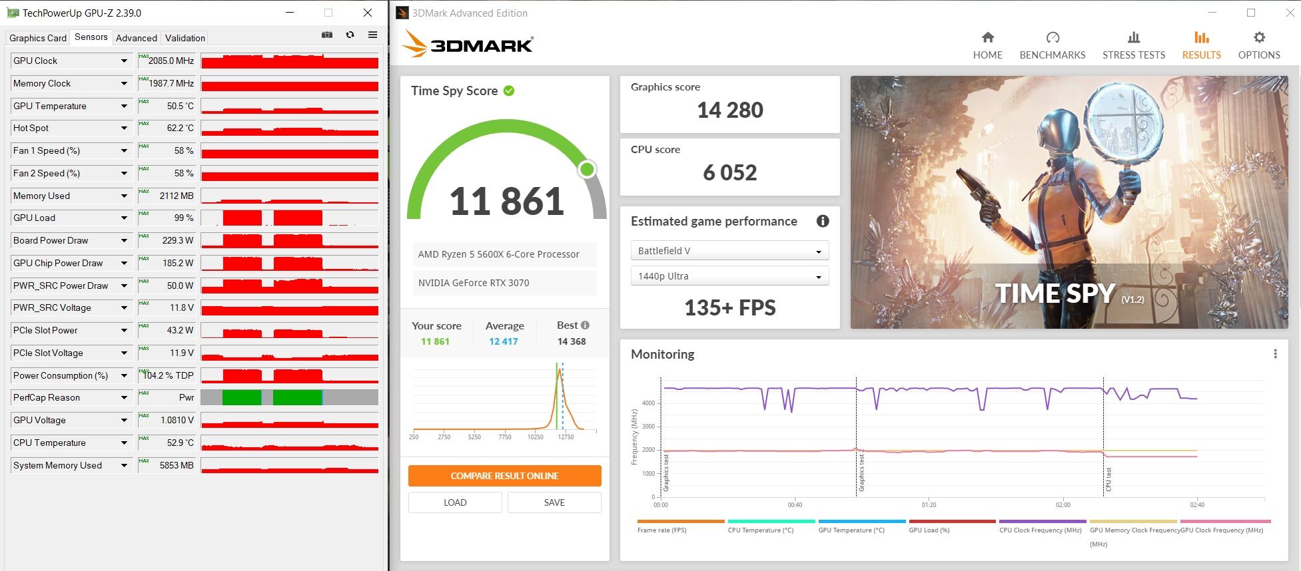
Task: Click the 2085.0 MHz GPU Clock value
Action: tap(171, 61)
